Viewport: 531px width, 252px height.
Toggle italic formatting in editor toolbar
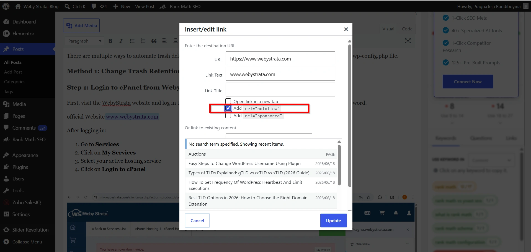click(x=121, y=41)
